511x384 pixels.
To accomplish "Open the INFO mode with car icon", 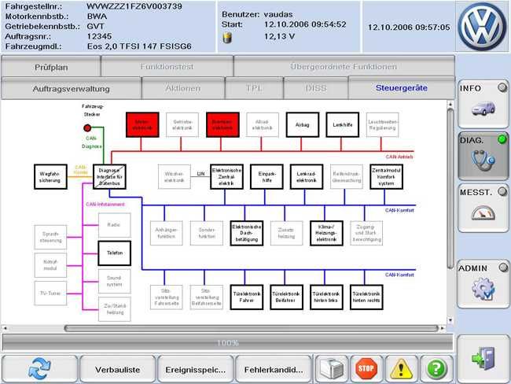I will tap(483, 104).
